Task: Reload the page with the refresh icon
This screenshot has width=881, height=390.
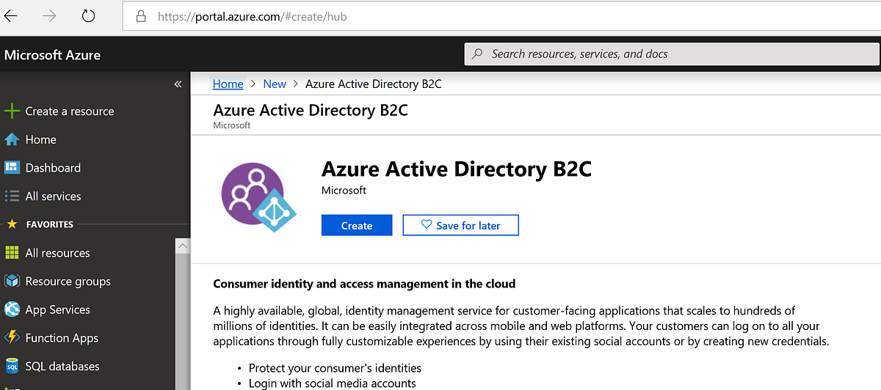Action: (88, 16)
